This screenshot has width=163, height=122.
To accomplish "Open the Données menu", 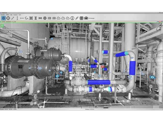I will (x=3, y=15).
